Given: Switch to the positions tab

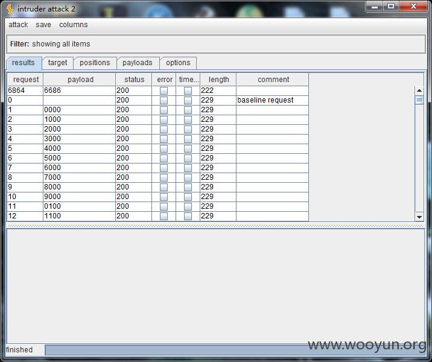Looking at the screenshot, I should pyautogui.click(x=95, y=63).
